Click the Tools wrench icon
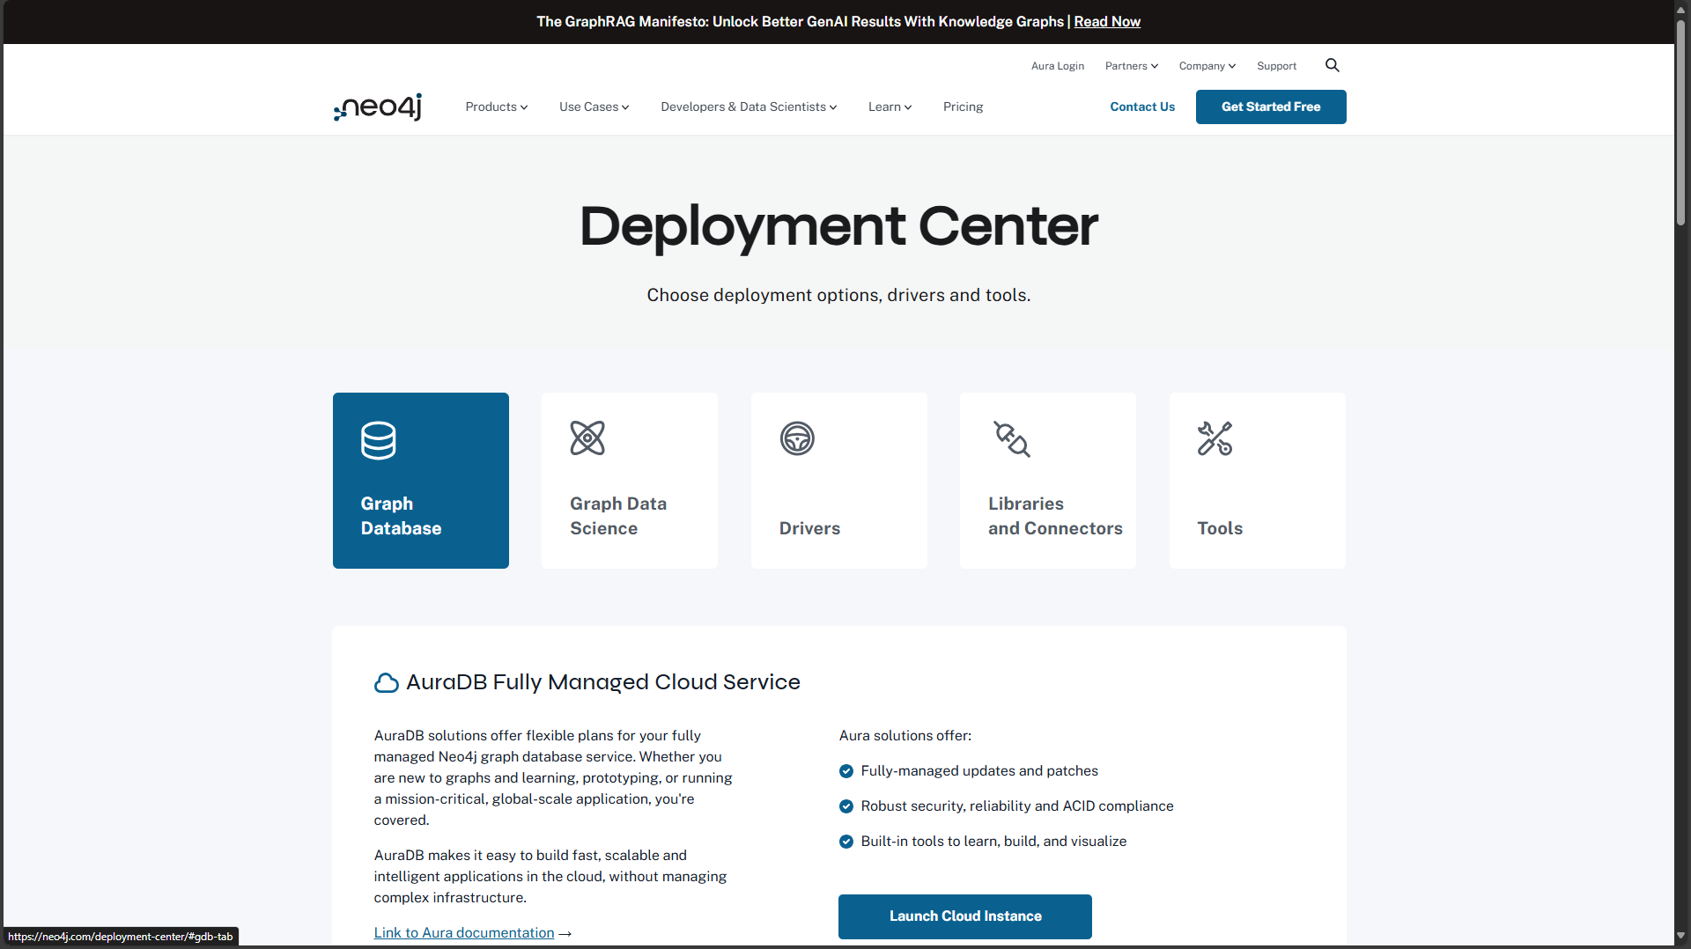Viewport: 1691px width, 949px height. point(1215,438)
